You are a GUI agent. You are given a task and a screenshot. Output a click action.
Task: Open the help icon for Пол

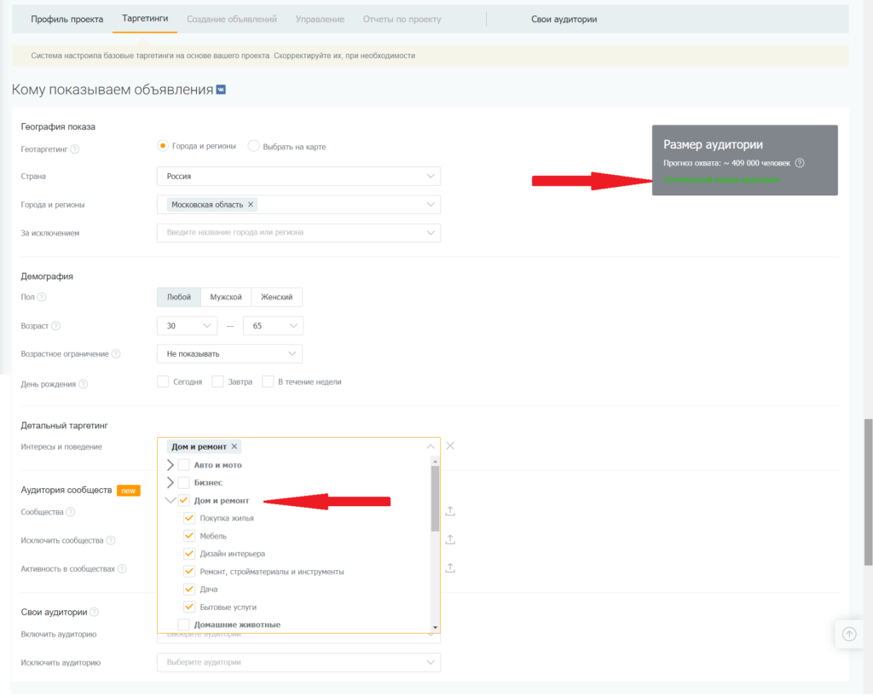coord(42,297)
